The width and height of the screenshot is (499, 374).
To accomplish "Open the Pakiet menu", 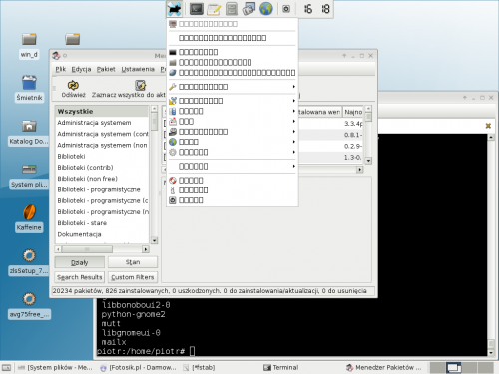I will 106,69.
